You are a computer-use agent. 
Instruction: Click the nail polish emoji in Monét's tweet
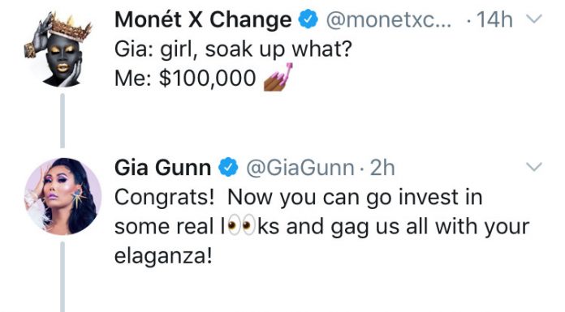278,77
